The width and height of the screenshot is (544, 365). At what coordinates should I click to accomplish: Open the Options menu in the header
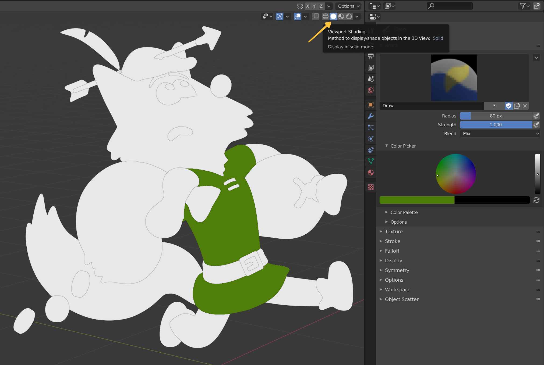click(348, 6)
